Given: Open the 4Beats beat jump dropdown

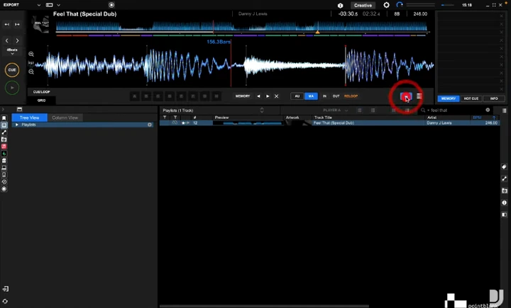Looking at the screenshot, I should point(12,50).
